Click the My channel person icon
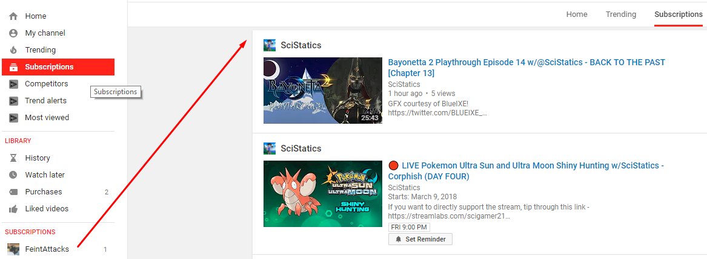The image size is (707, 259). coord(13,33)
